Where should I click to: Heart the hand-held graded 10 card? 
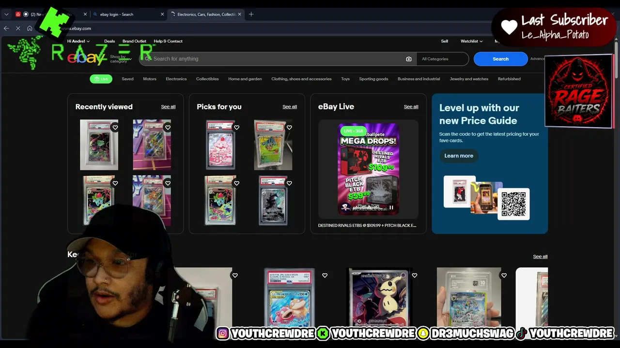tap(504, 275)
